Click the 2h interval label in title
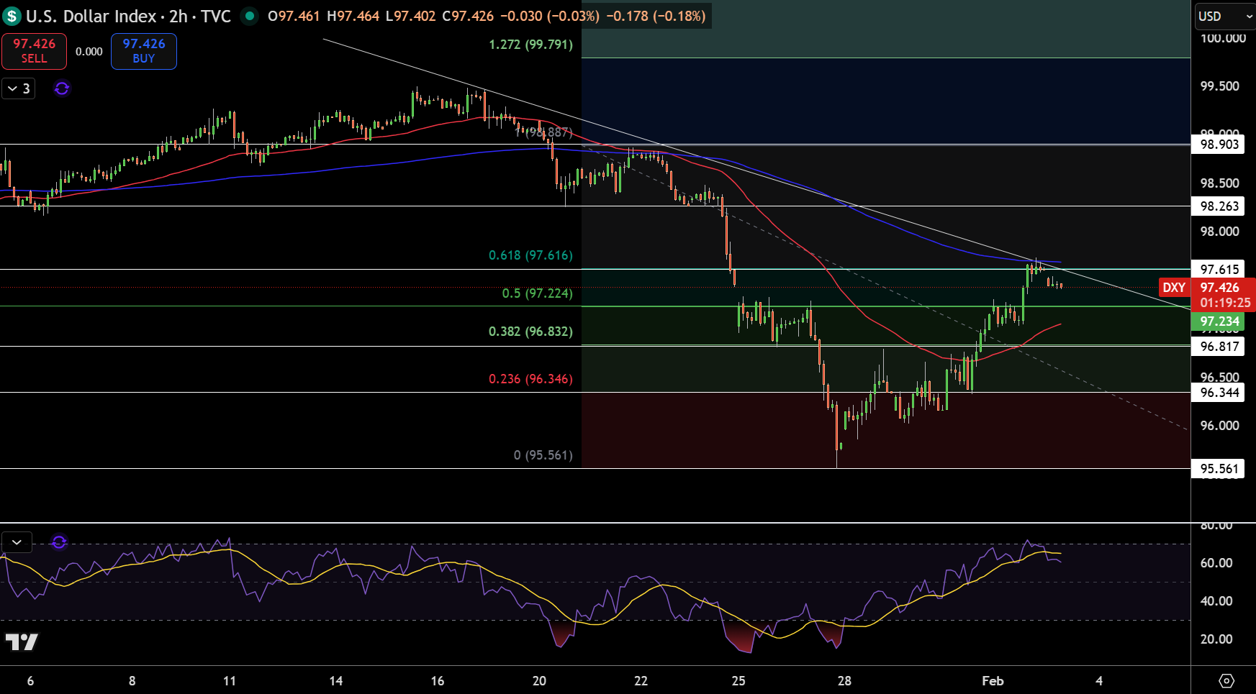1256x694 pixels. (x=179, y=16)
